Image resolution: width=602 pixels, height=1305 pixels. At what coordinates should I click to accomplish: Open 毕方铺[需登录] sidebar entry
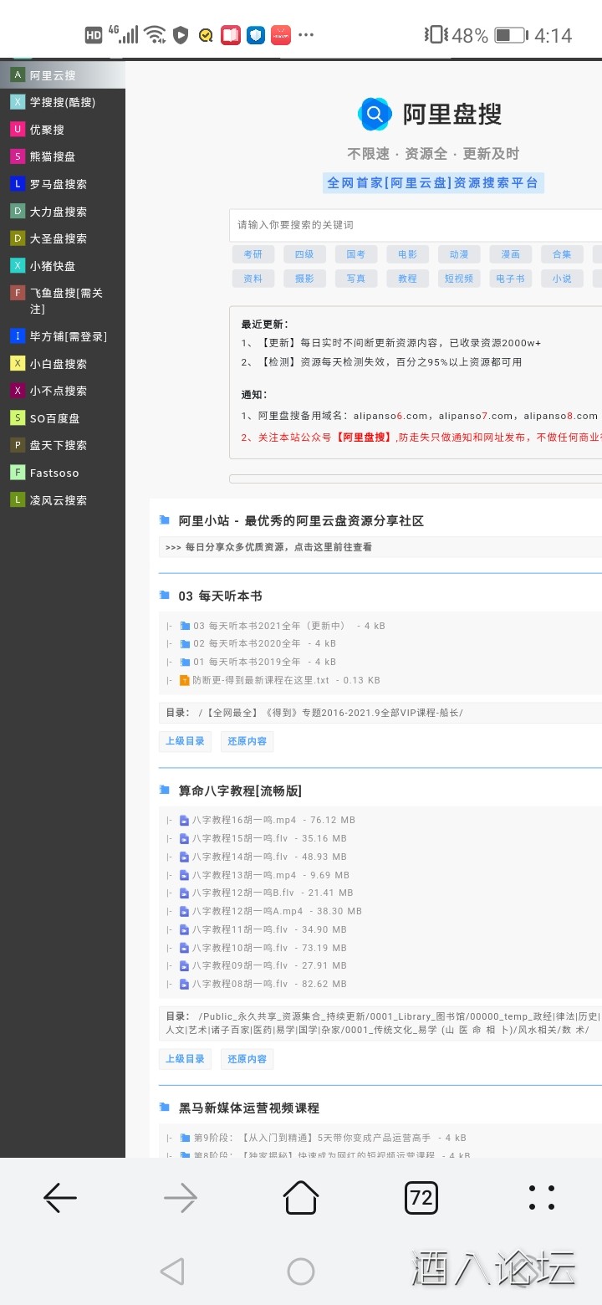coord(63,336)
